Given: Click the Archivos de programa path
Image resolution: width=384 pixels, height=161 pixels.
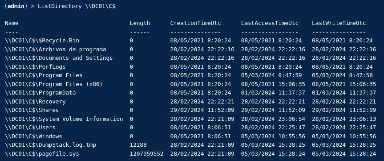Looking at the screenshot, I should [x=55, y=50].
